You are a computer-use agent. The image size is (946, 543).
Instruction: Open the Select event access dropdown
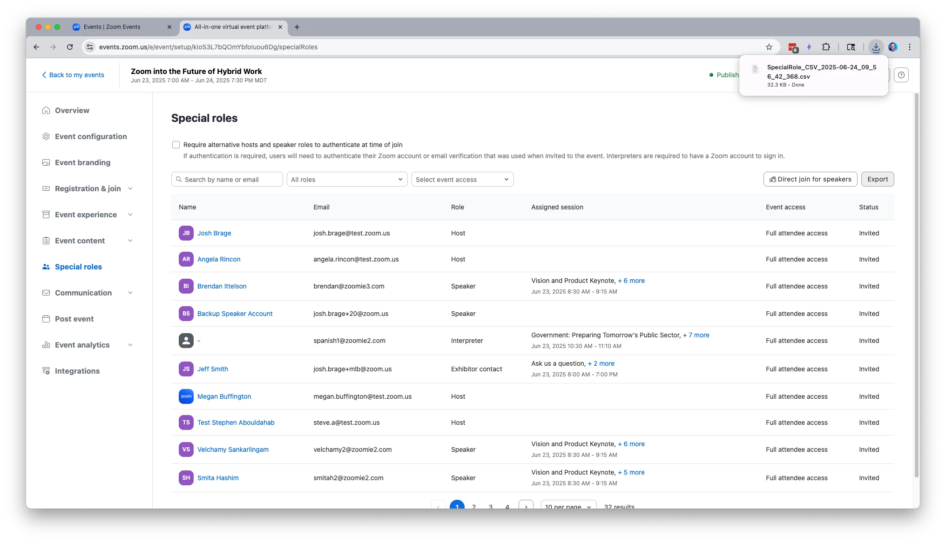(x=462, y=180)
